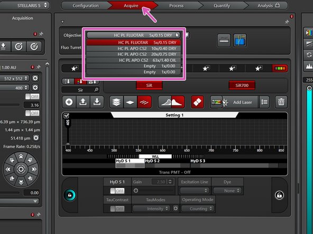313x234 pixels.
Task: Click the download setting icon
Action: [97, 102]
